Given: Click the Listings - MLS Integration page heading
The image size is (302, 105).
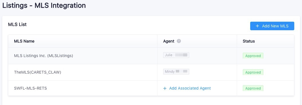Looking at the screenshot, I should pos(44,5).
